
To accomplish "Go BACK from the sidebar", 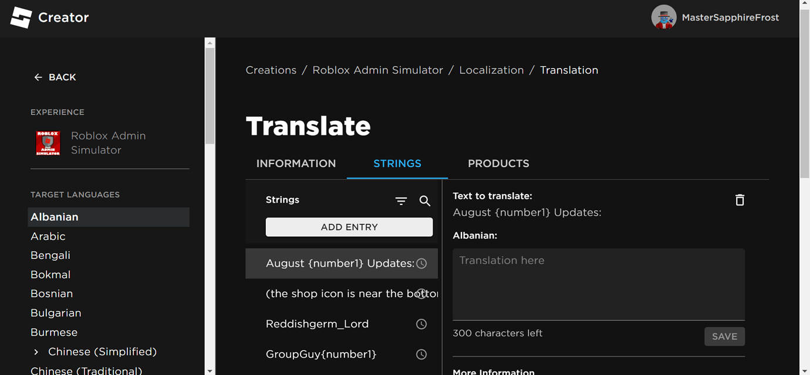I will point(62,77).
